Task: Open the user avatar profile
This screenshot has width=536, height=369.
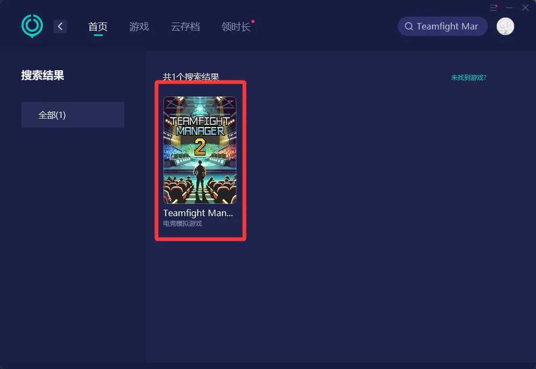Action: 505,26
